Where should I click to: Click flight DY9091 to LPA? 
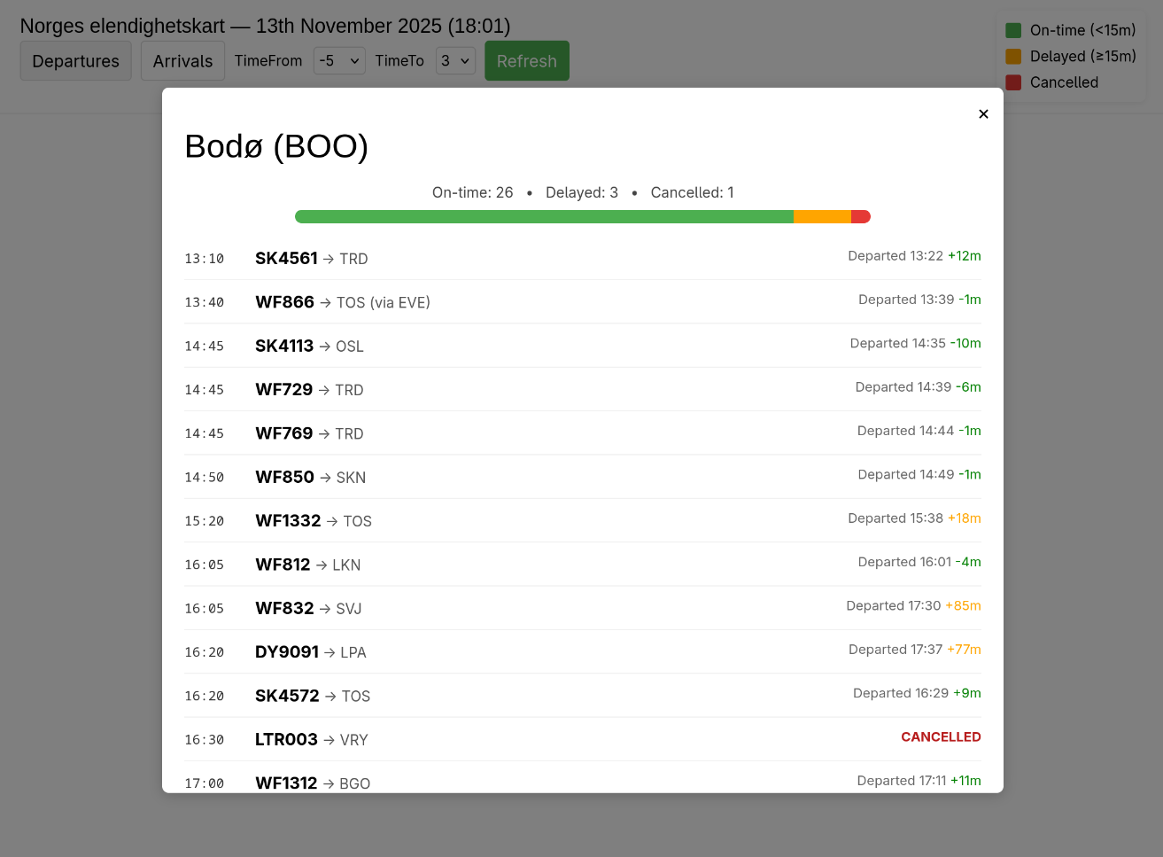(x=287, y=652)
